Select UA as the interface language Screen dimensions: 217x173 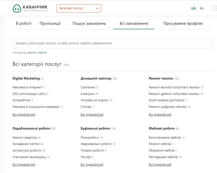tap(193, 8)
